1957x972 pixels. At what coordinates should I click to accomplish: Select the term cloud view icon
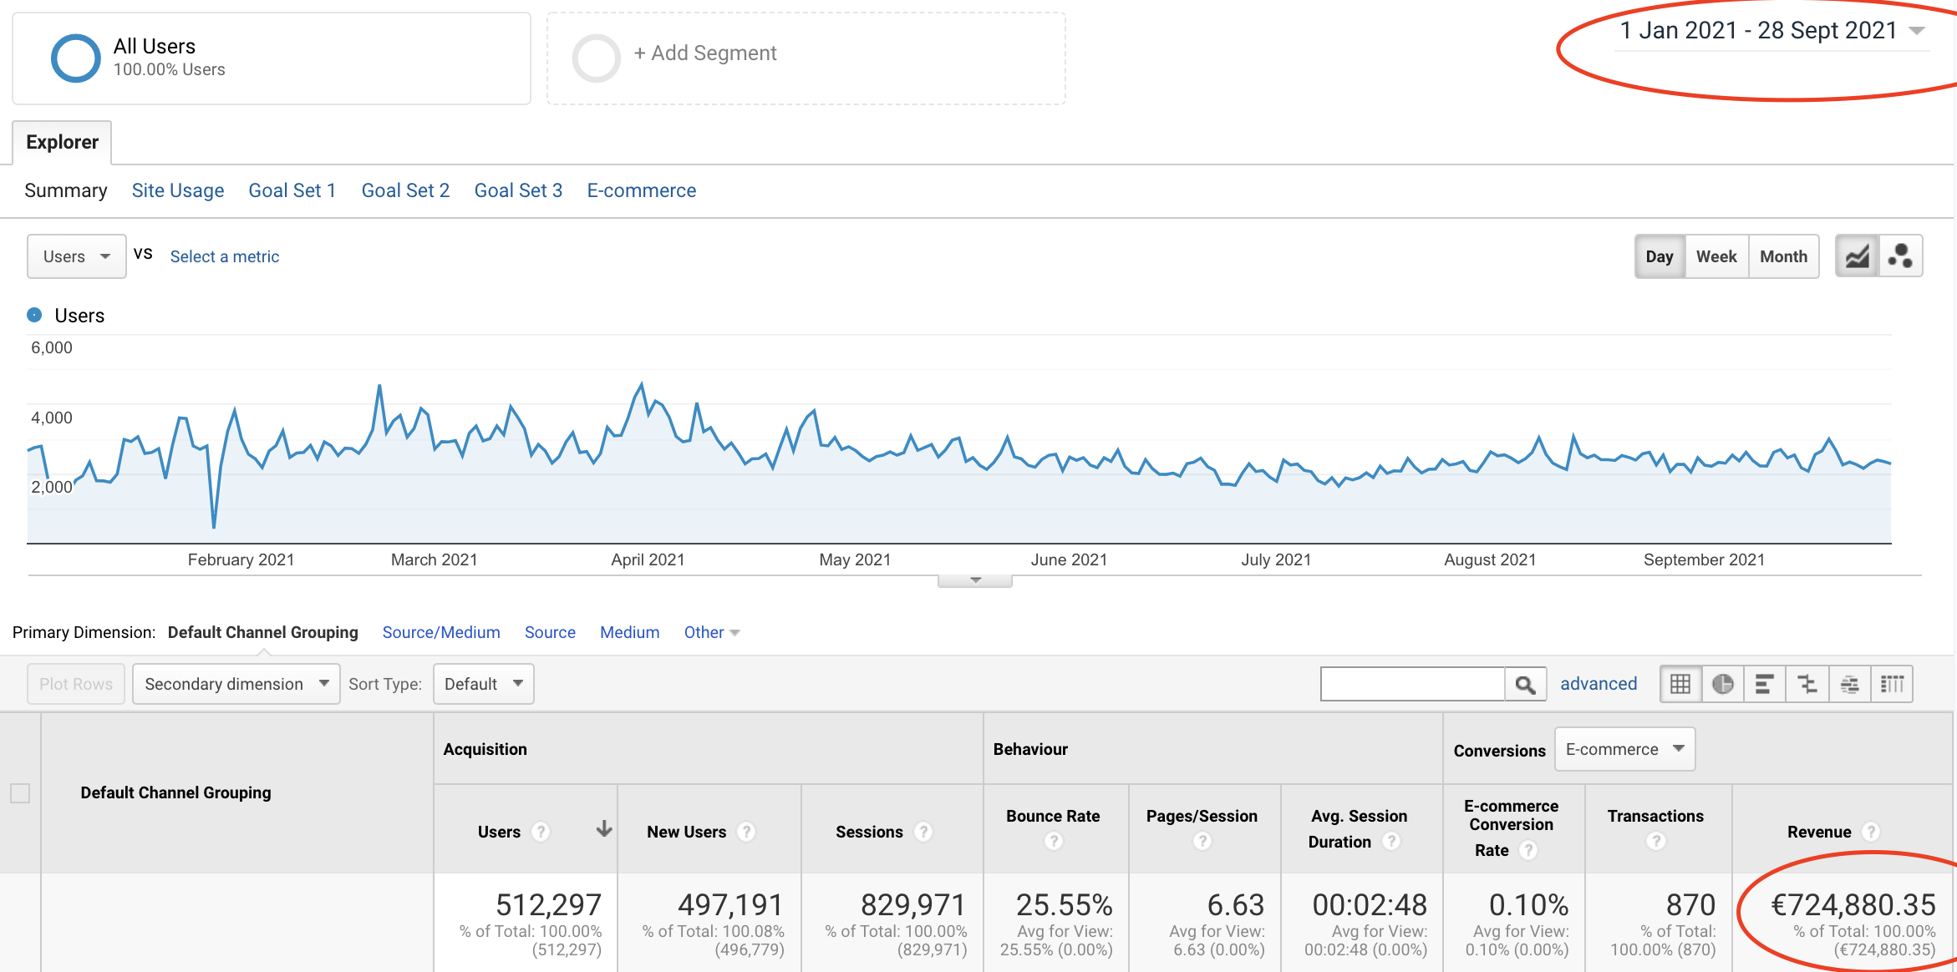point(1850,684)
